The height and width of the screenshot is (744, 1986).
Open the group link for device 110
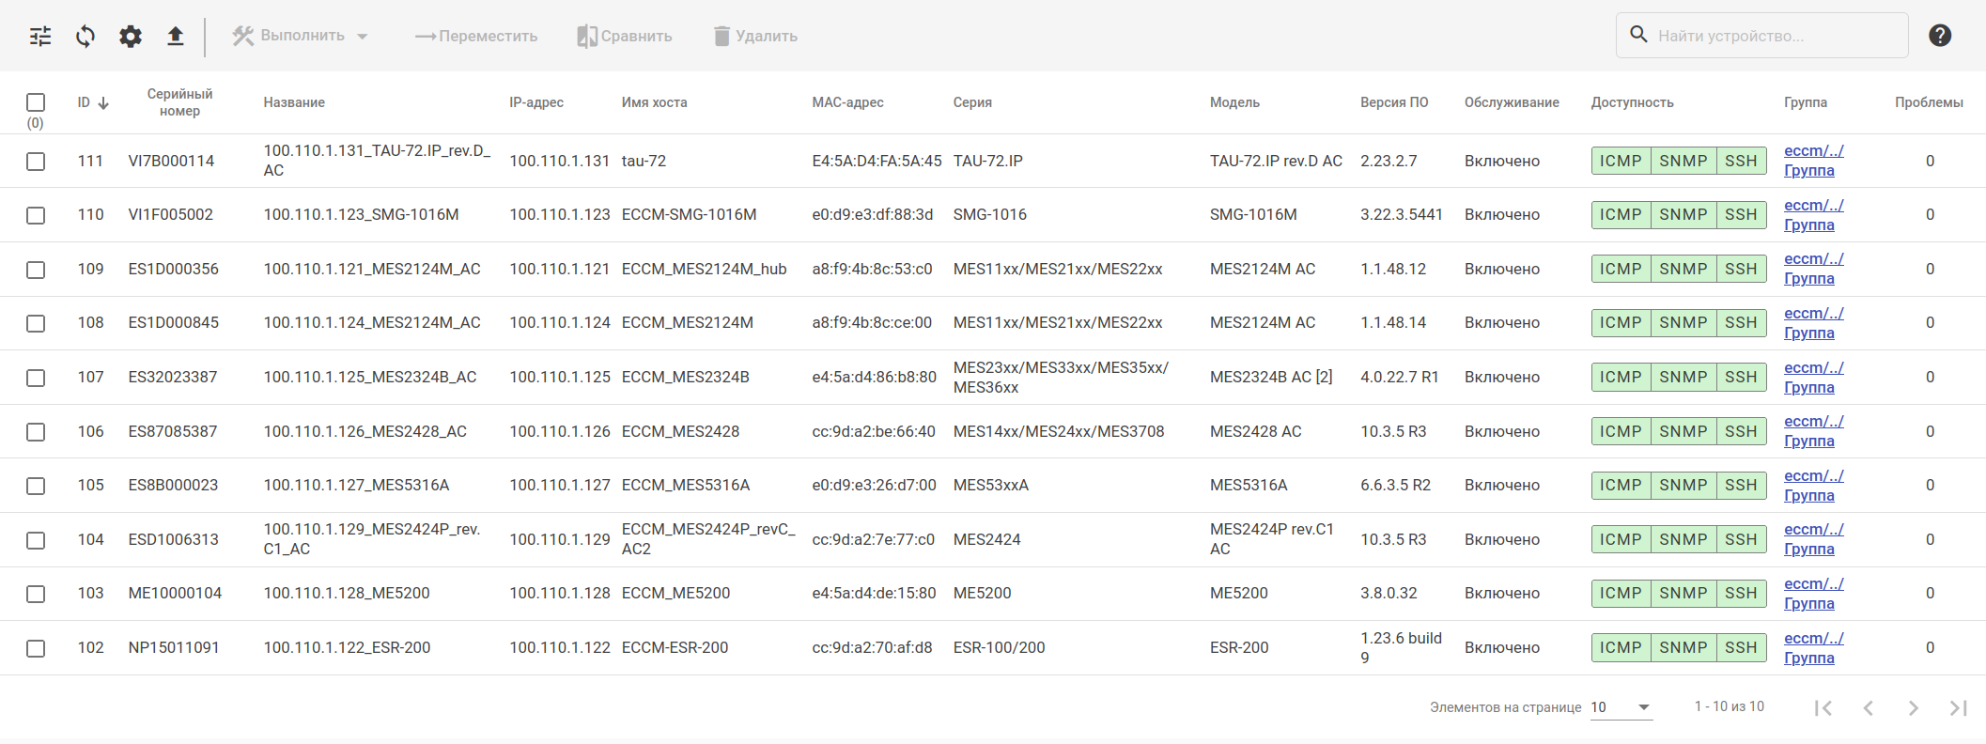(1812, 214)
